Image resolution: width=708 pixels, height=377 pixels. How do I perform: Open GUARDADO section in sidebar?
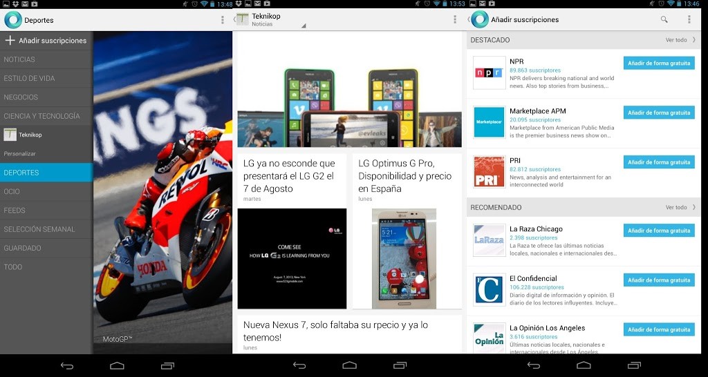[x=46, y=249]
